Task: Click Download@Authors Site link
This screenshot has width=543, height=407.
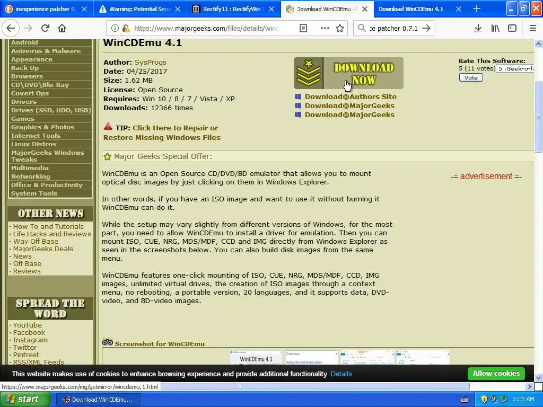Action: pyautogui.click(x=351, y=96)
